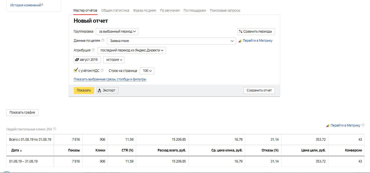Click the help icon next to Данные по целям

pyautogui.click(x=103, y=41)
